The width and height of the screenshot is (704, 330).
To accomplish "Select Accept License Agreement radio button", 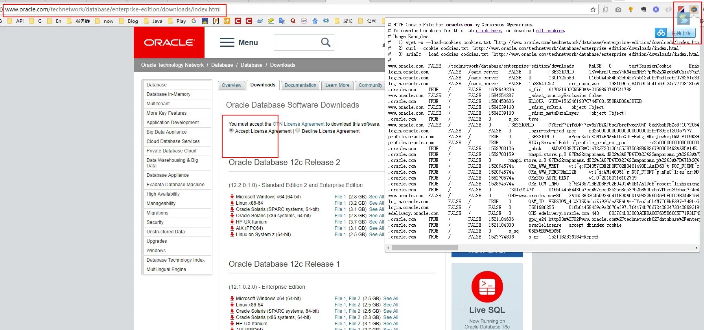I will tap(231, 130).
